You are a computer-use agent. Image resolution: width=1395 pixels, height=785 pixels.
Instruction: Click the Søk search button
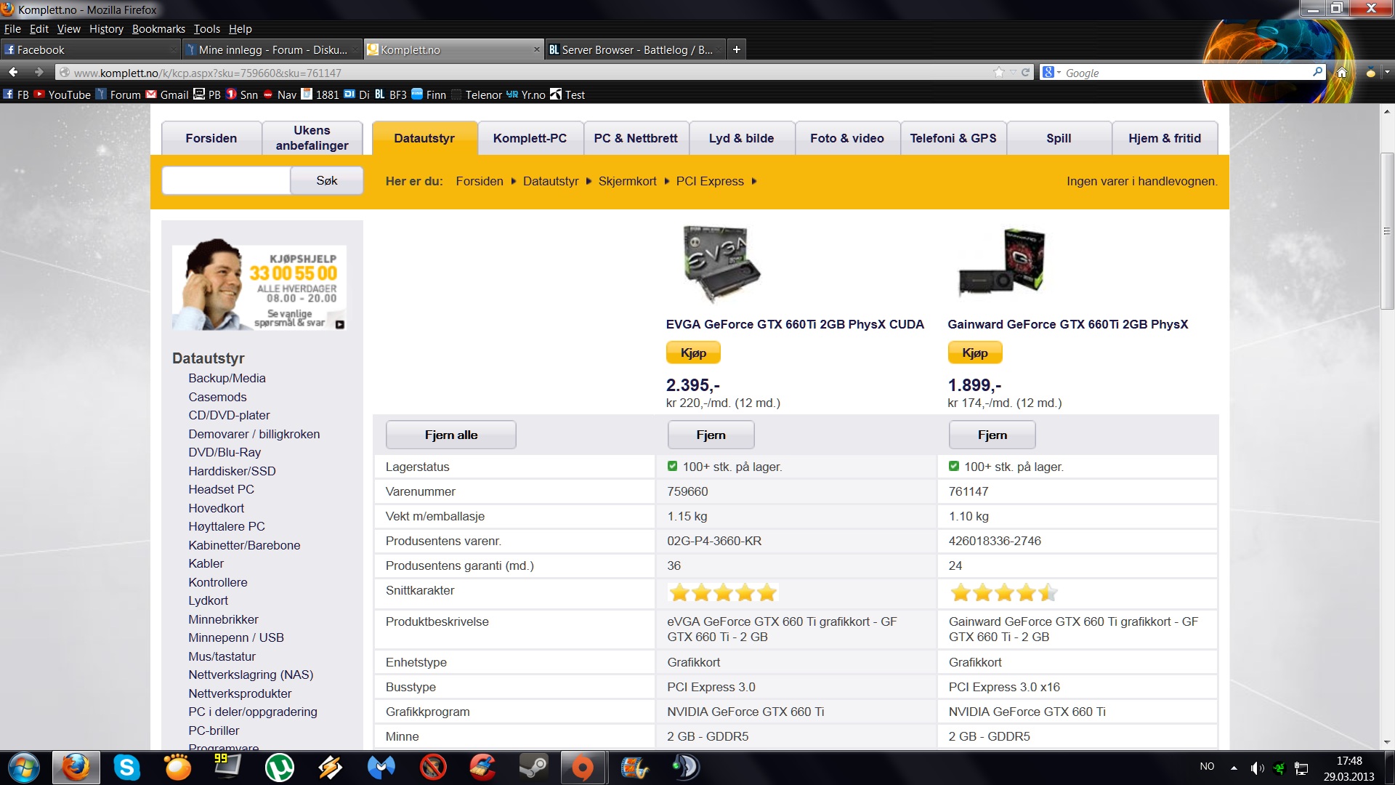pos(327,180)
